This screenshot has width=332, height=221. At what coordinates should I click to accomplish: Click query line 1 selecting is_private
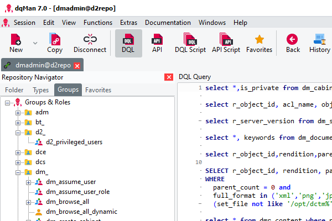268,88
